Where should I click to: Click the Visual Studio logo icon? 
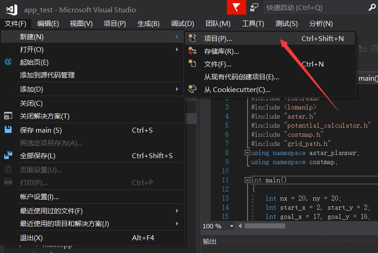click(x=11, y=10)
